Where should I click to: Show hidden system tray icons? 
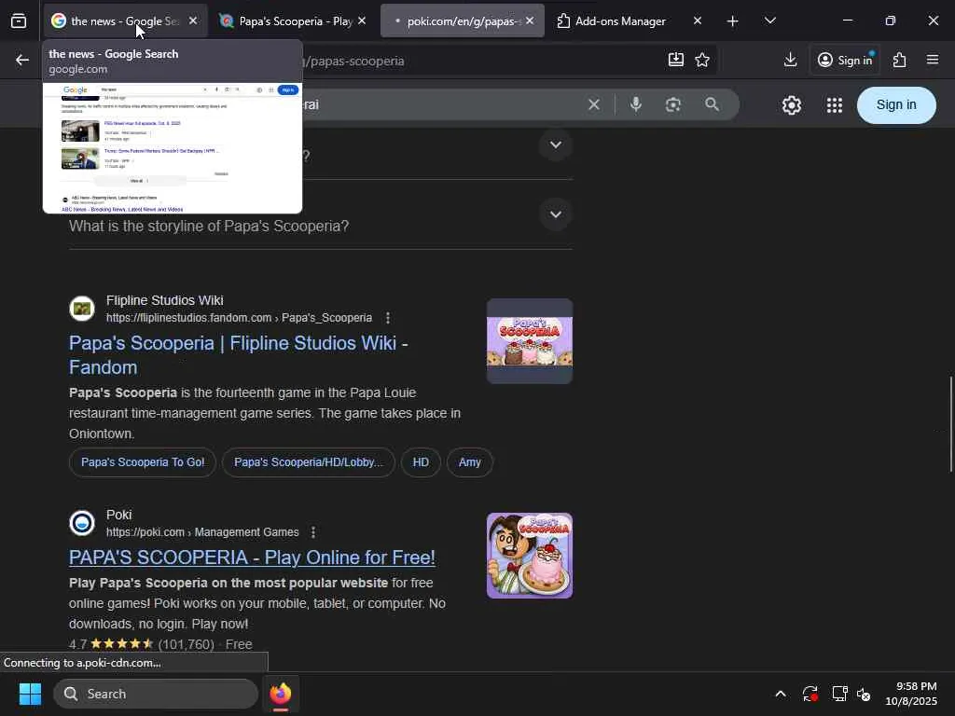[x=781, y=694]
